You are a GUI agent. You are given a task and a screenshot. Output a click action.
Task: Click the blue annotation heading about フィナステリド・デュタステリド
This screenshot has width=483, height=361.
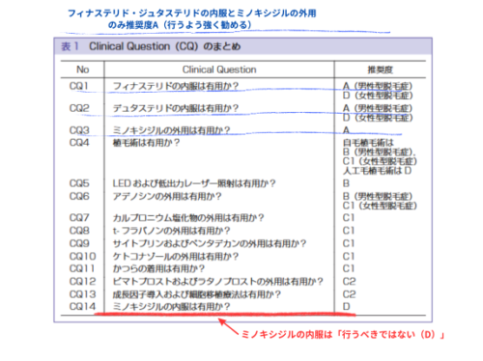pos(192,19)
